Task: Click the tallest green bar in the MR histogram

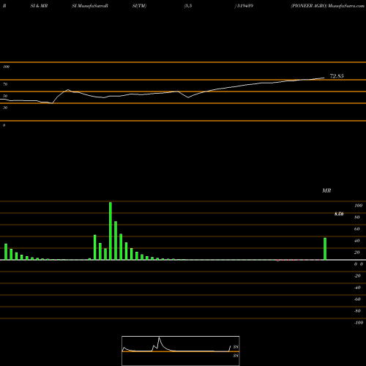Action: [111, 231]
